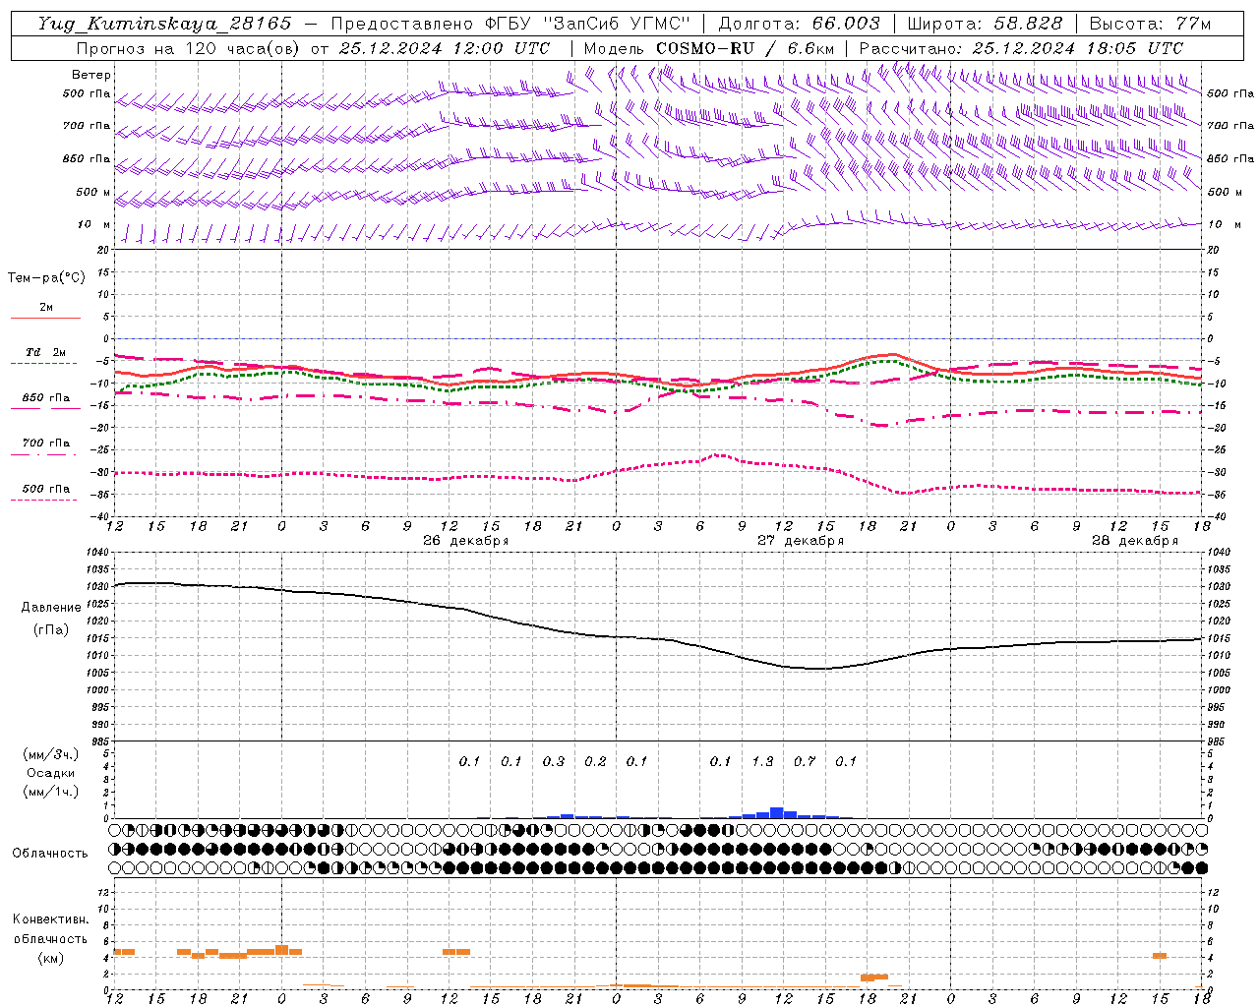1259x1007 pixels.
Task: Click the 700 гПа temperature legend entry
Action: (x=46, y=444)
